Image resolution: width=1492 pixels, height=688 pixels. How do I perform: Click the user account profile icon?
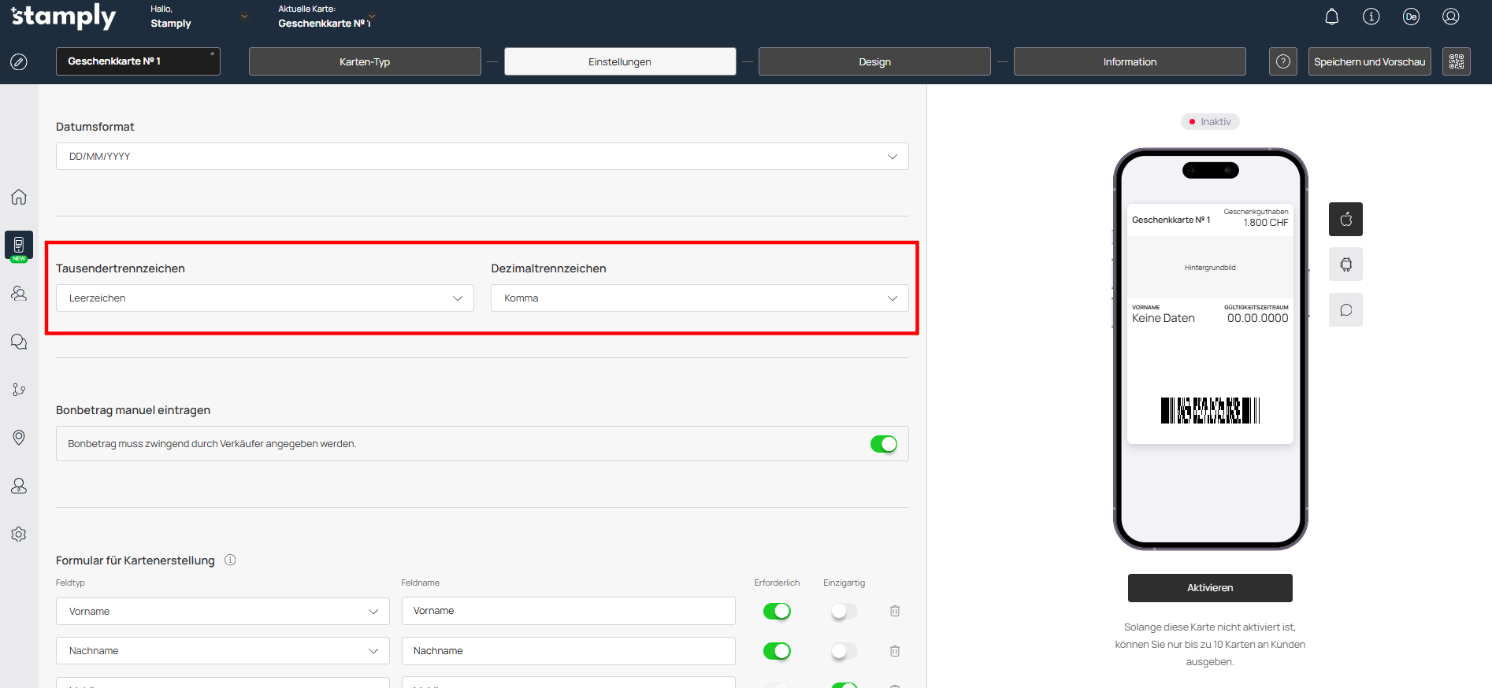(x=1450, y=17)
